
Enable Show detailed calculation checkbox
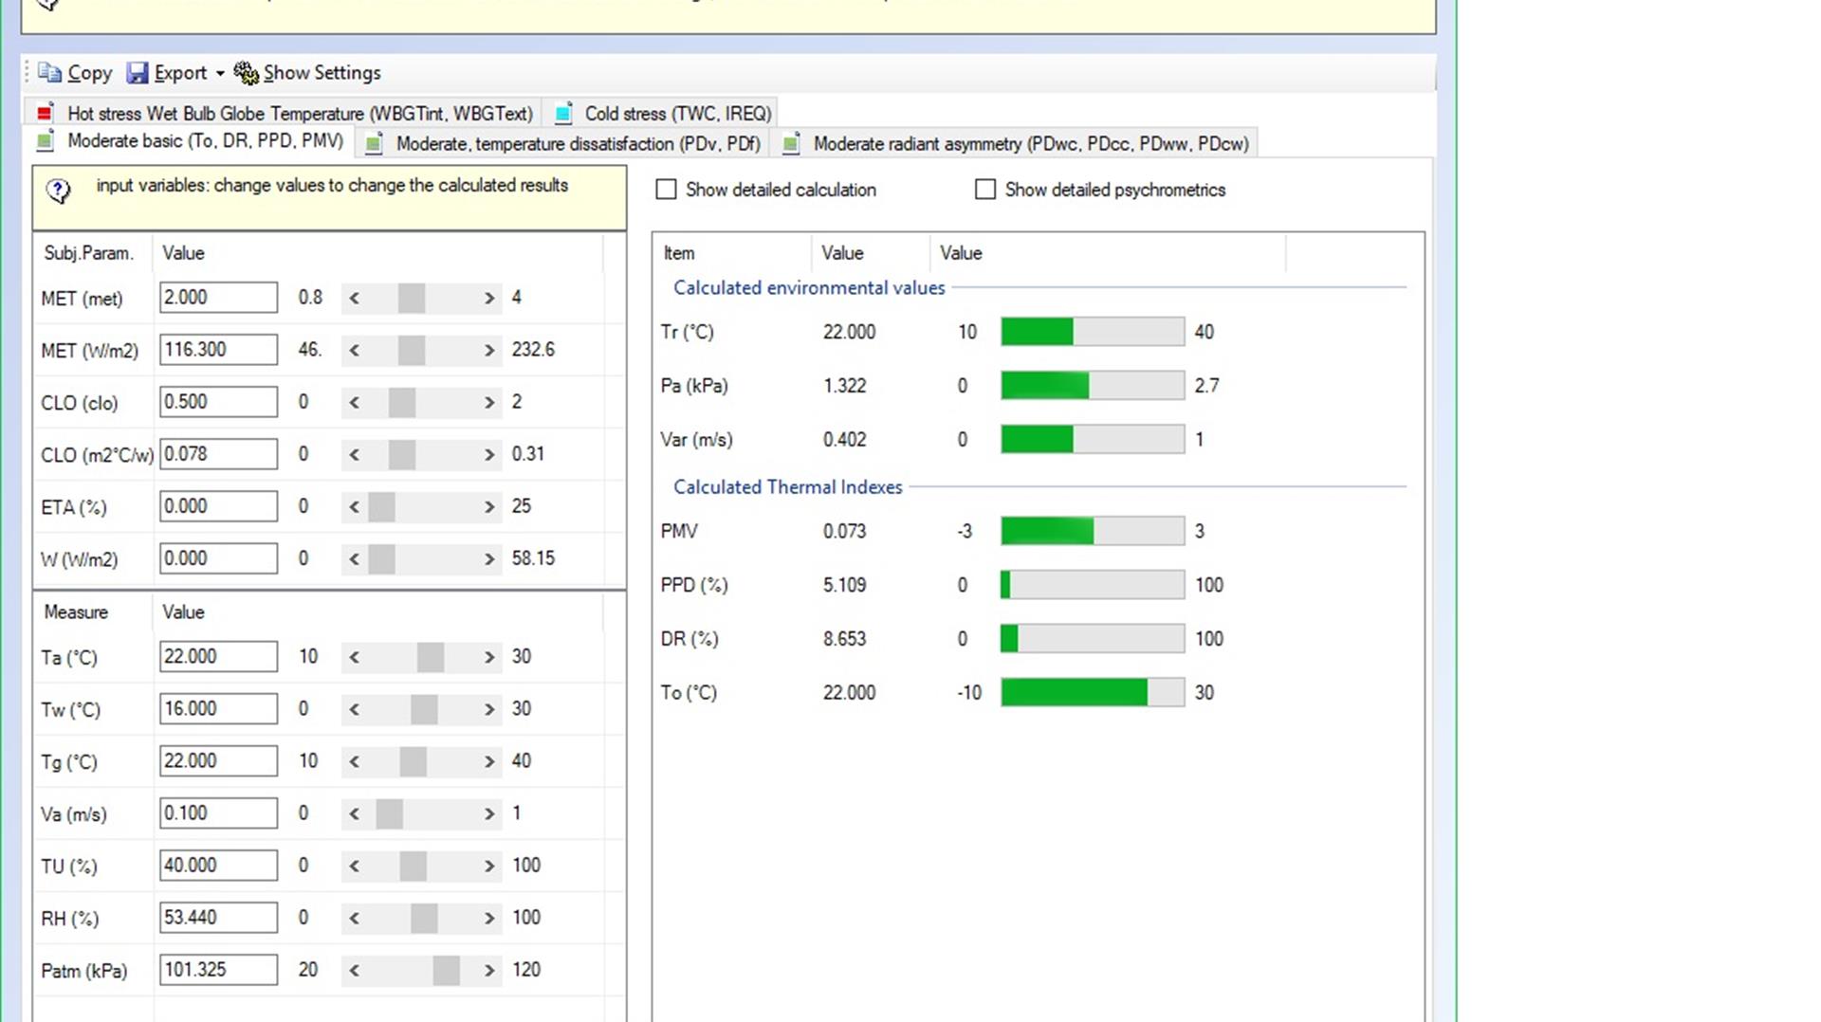pos(666,190)
